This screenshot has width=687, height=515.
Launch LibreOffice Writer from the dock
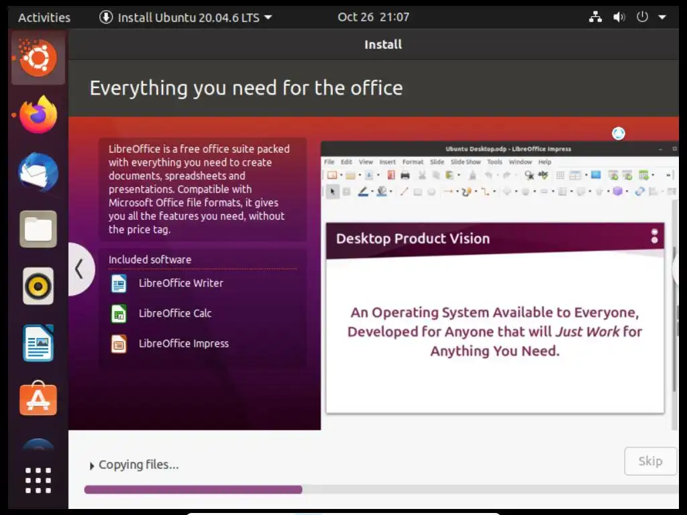click(38, 343)
